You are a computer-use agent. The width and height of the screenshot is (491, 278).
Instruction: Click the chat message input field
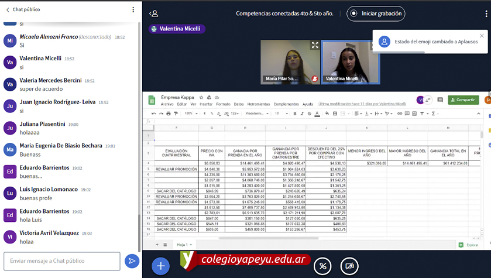pos(62,261)
